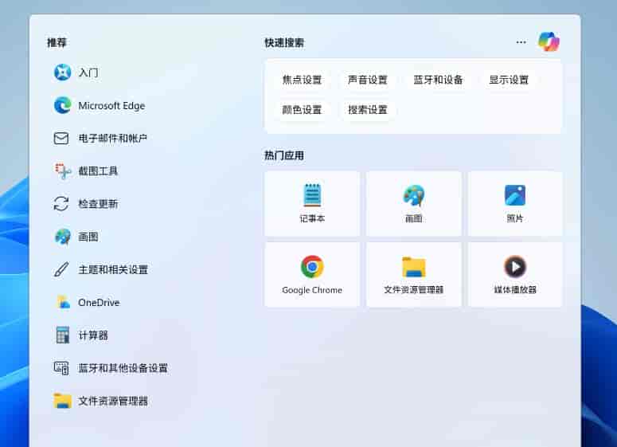Screen dimensions: 617x447
Task: Open 照片 tile in 热门应用
Action: click(515, 204)
